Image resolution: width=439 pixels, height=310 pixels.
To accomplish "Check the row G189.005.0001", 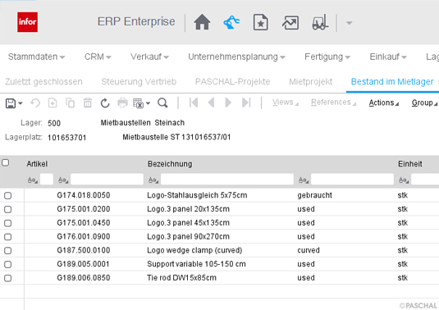I will coord(8,264).
